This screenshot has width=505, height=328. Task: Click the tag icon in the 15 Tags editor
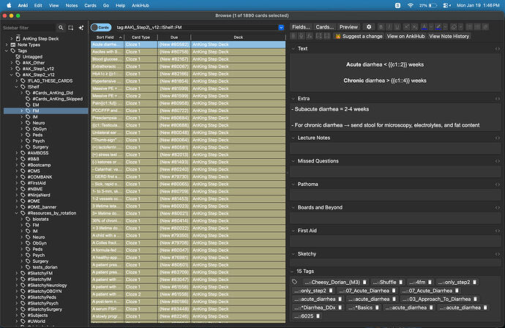point(294,282)
